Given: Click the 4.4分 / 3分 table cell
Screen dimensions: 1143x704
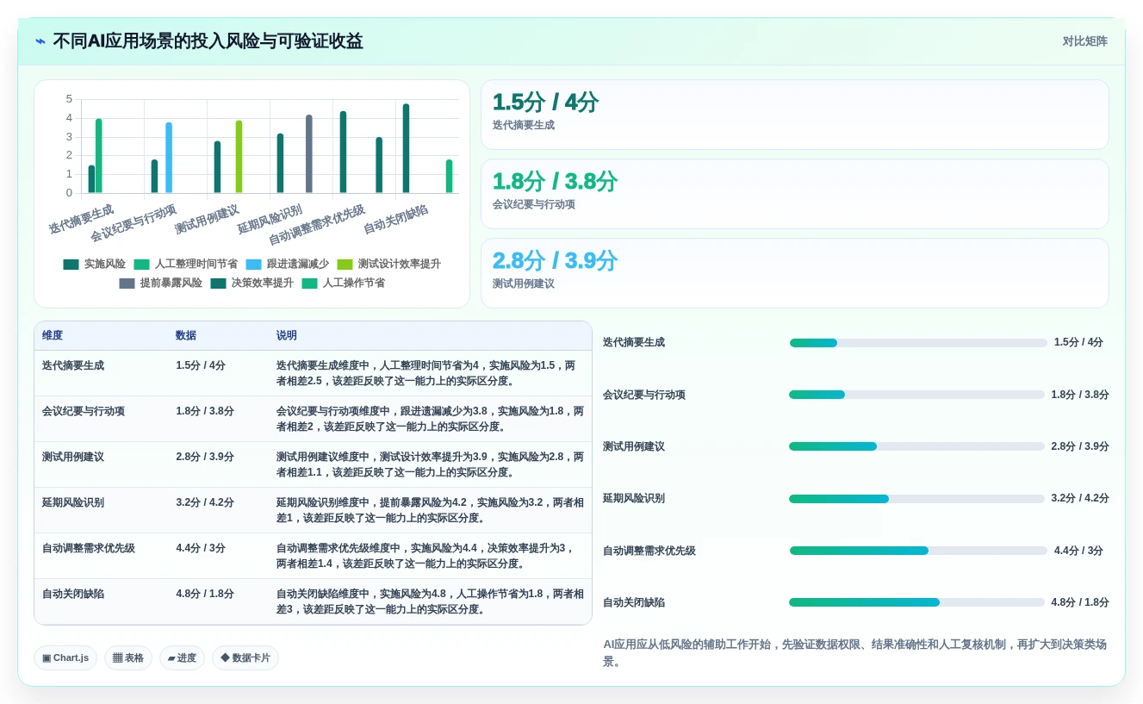Looking at the screenshot, I should click(201, 548).
